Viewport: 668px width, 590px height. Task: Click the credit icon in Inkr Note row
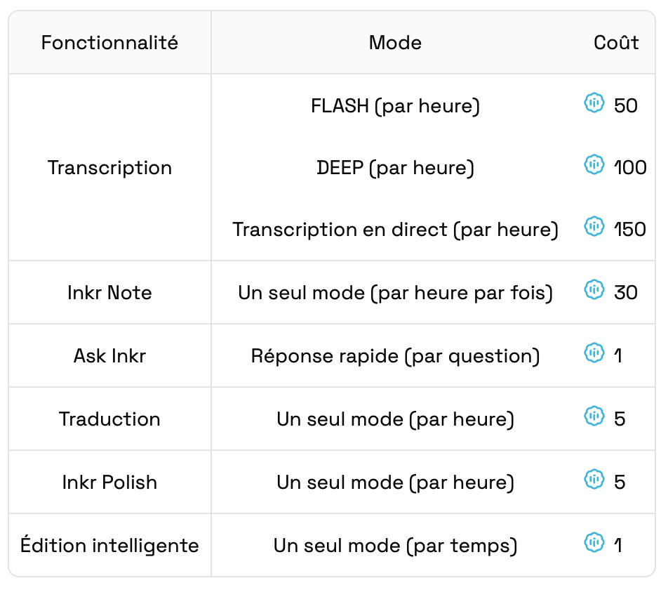click(594, 289)
